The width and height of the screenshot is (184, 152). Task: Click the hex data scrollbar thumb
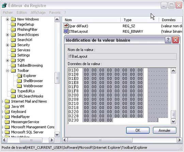point(173,114)
